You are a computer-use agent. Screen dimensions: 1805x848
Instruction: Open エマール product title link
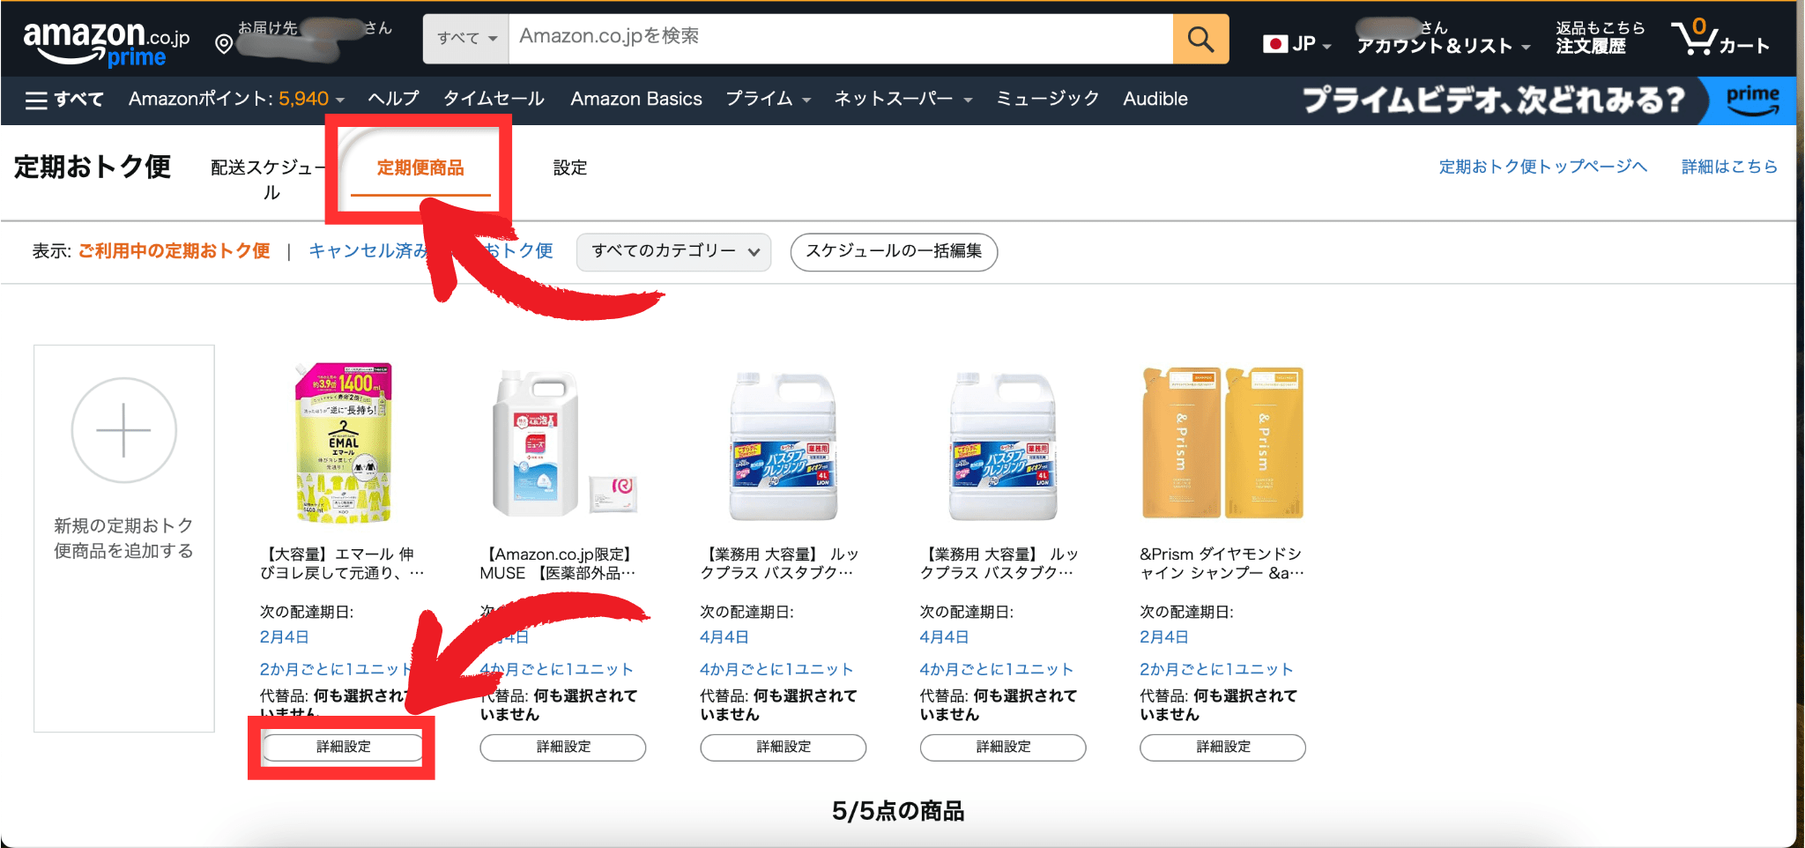point(343,563)
